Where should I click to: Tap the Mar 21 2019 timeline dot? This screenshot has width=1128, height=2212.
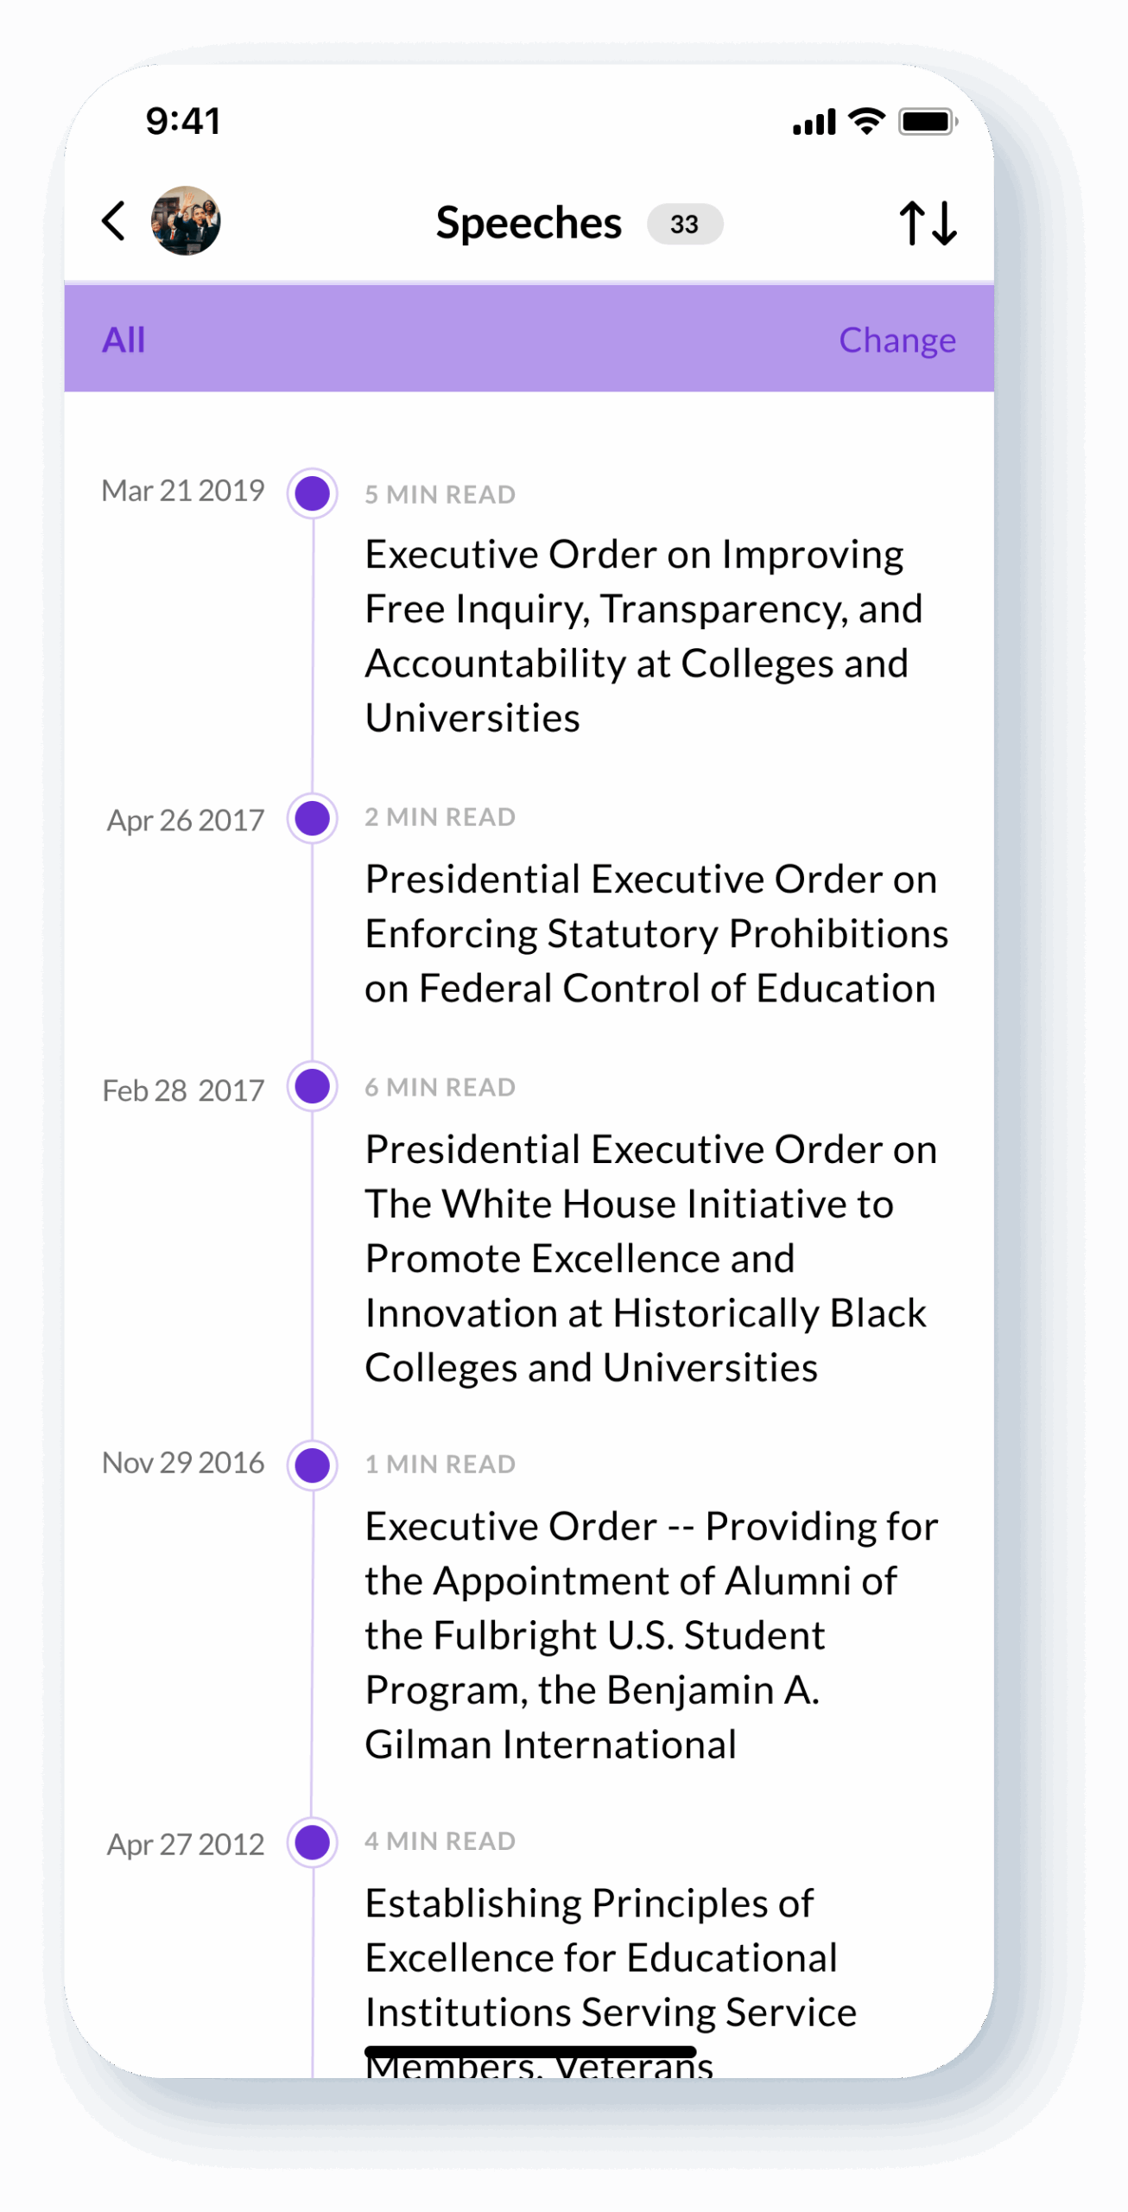tap(312, 493)
